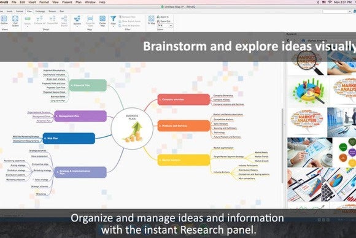Expand the Filter dropdown arrow
This screenshot has height=238, width=356.
(x=114, y=26)
